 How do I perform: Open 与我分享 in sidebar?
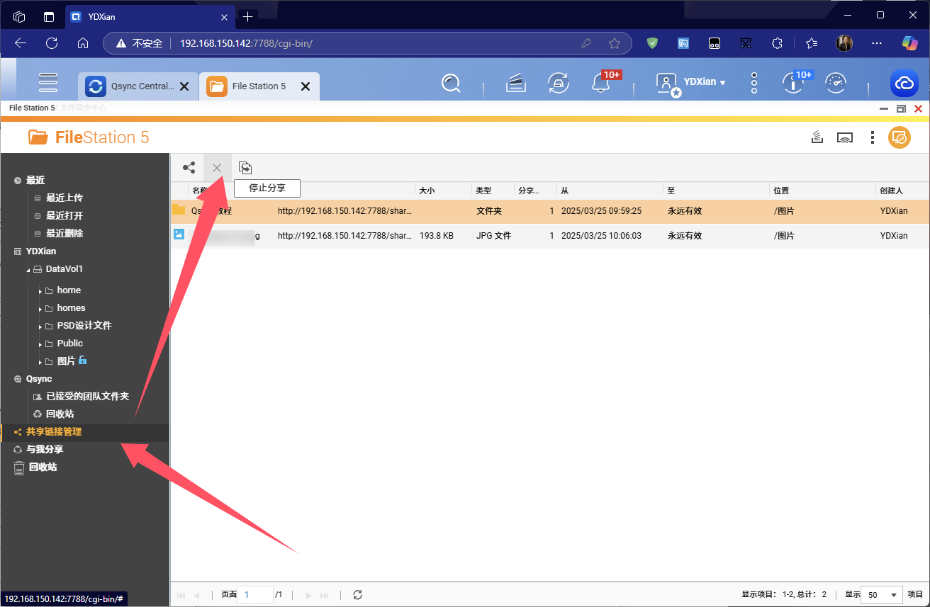[x=45, y=450]
